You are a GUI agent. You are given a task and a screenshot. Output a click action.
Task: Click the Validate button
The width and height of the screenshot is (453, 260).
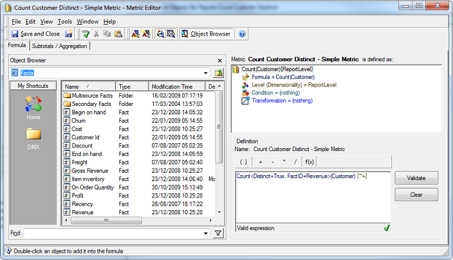coord(416,178)
